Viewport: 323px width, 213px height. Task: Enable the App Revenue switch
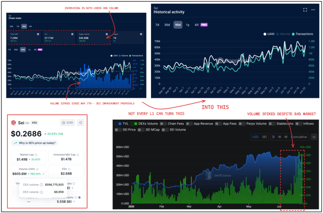(189, 124)
